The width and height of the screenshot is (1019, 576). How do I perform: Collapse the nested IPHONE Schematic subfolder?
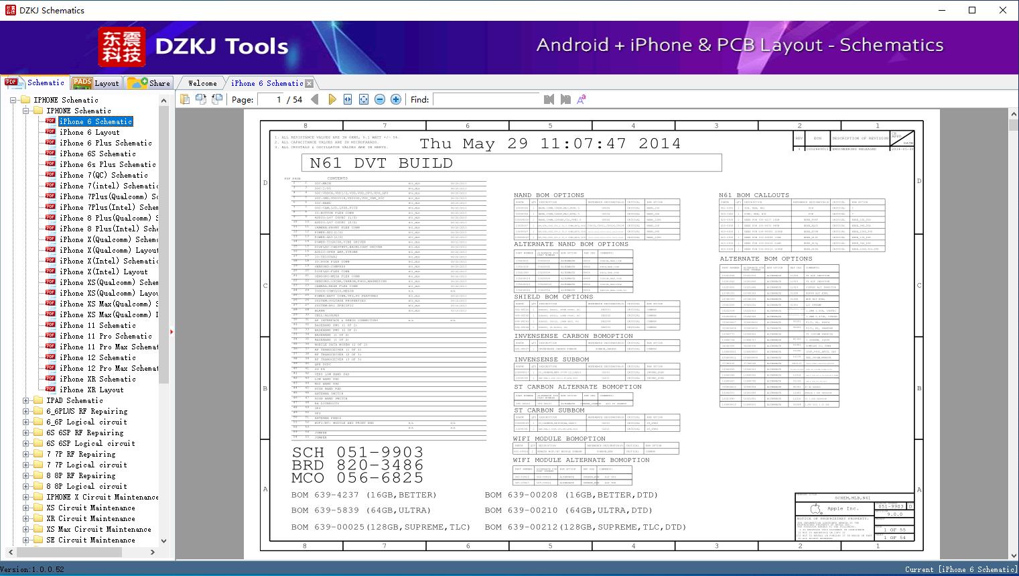[x=25, y=111]
